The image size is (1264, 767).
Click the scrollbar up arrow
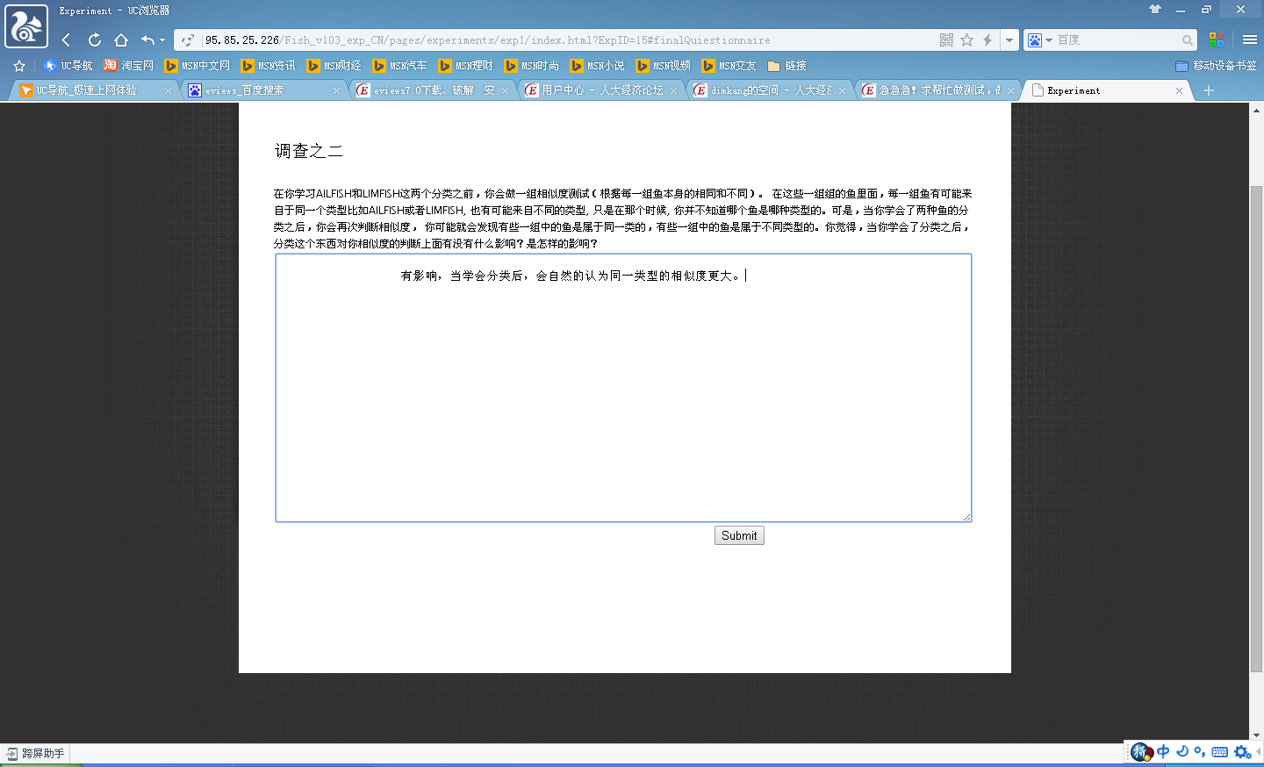point(1256,111)
